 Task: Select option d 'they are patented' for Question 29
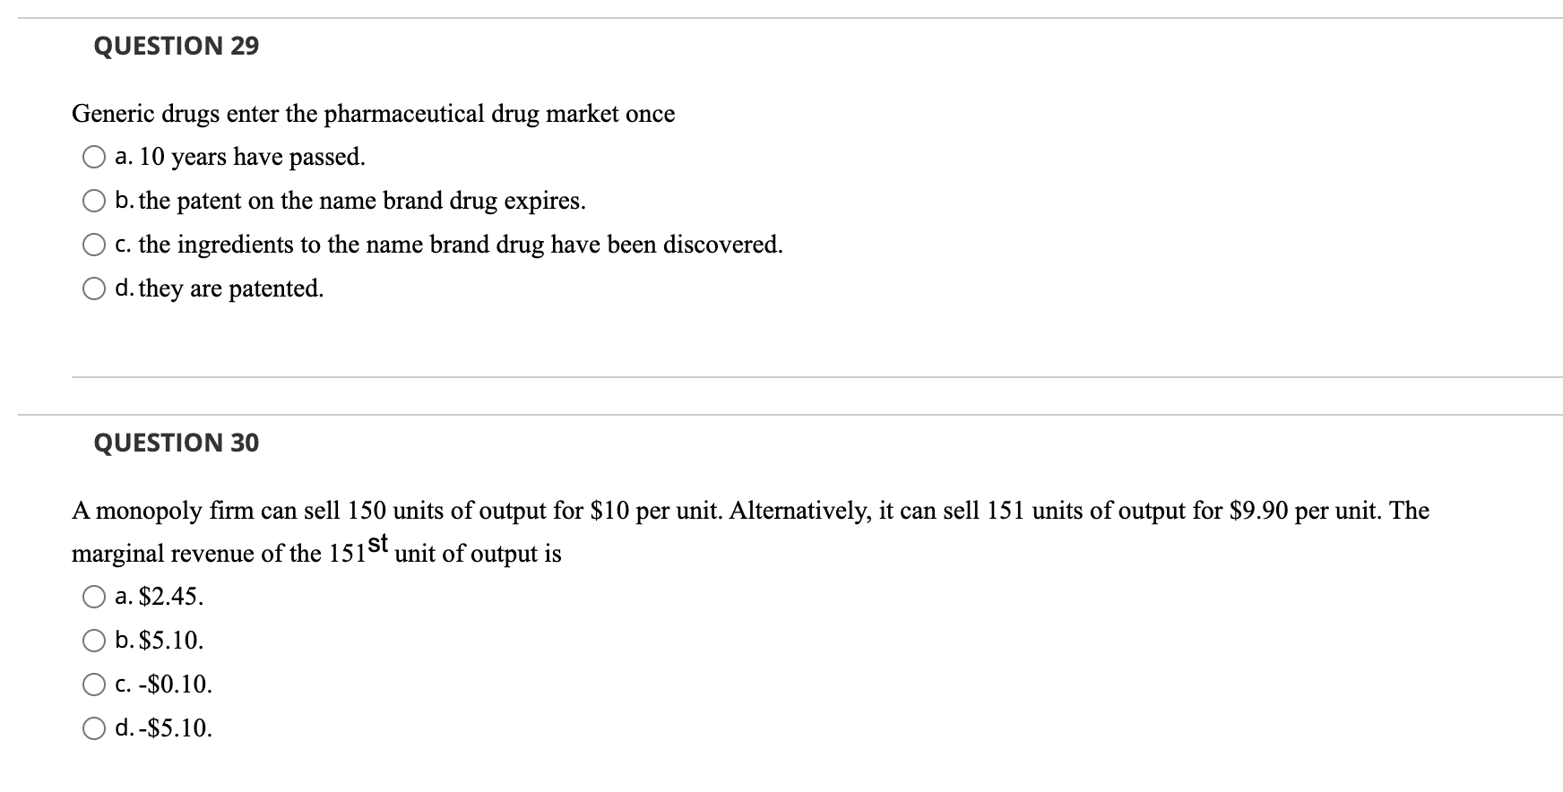coord(93,288)
